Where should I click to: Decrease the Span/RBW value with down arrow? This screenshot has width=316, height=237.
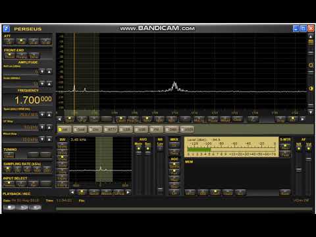[42, 115]
